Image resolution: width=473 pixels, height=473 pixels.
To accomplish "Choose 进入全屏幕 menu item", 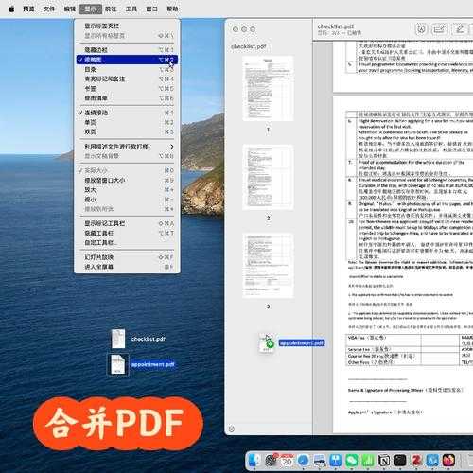I will 127,267.
